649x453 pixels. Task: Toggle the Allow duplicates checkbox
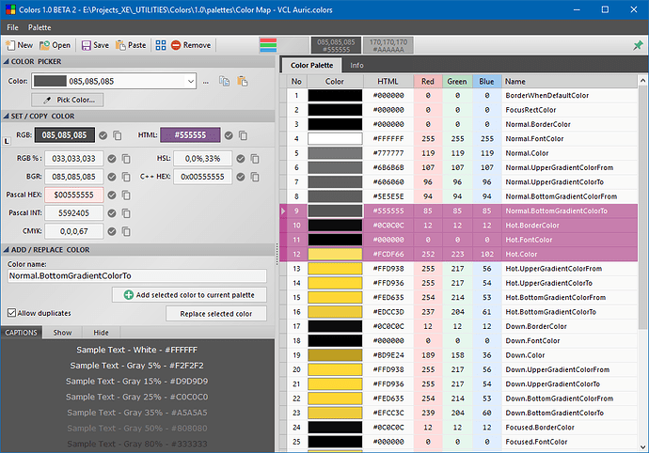(x=11, y=312)
